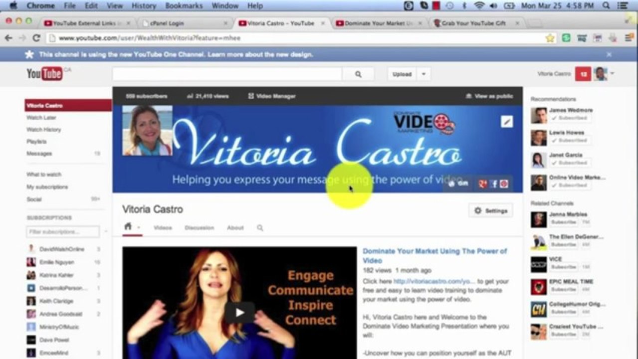
Task: Open the Upload dropdown arrow
Action: (x=424, y=74)
